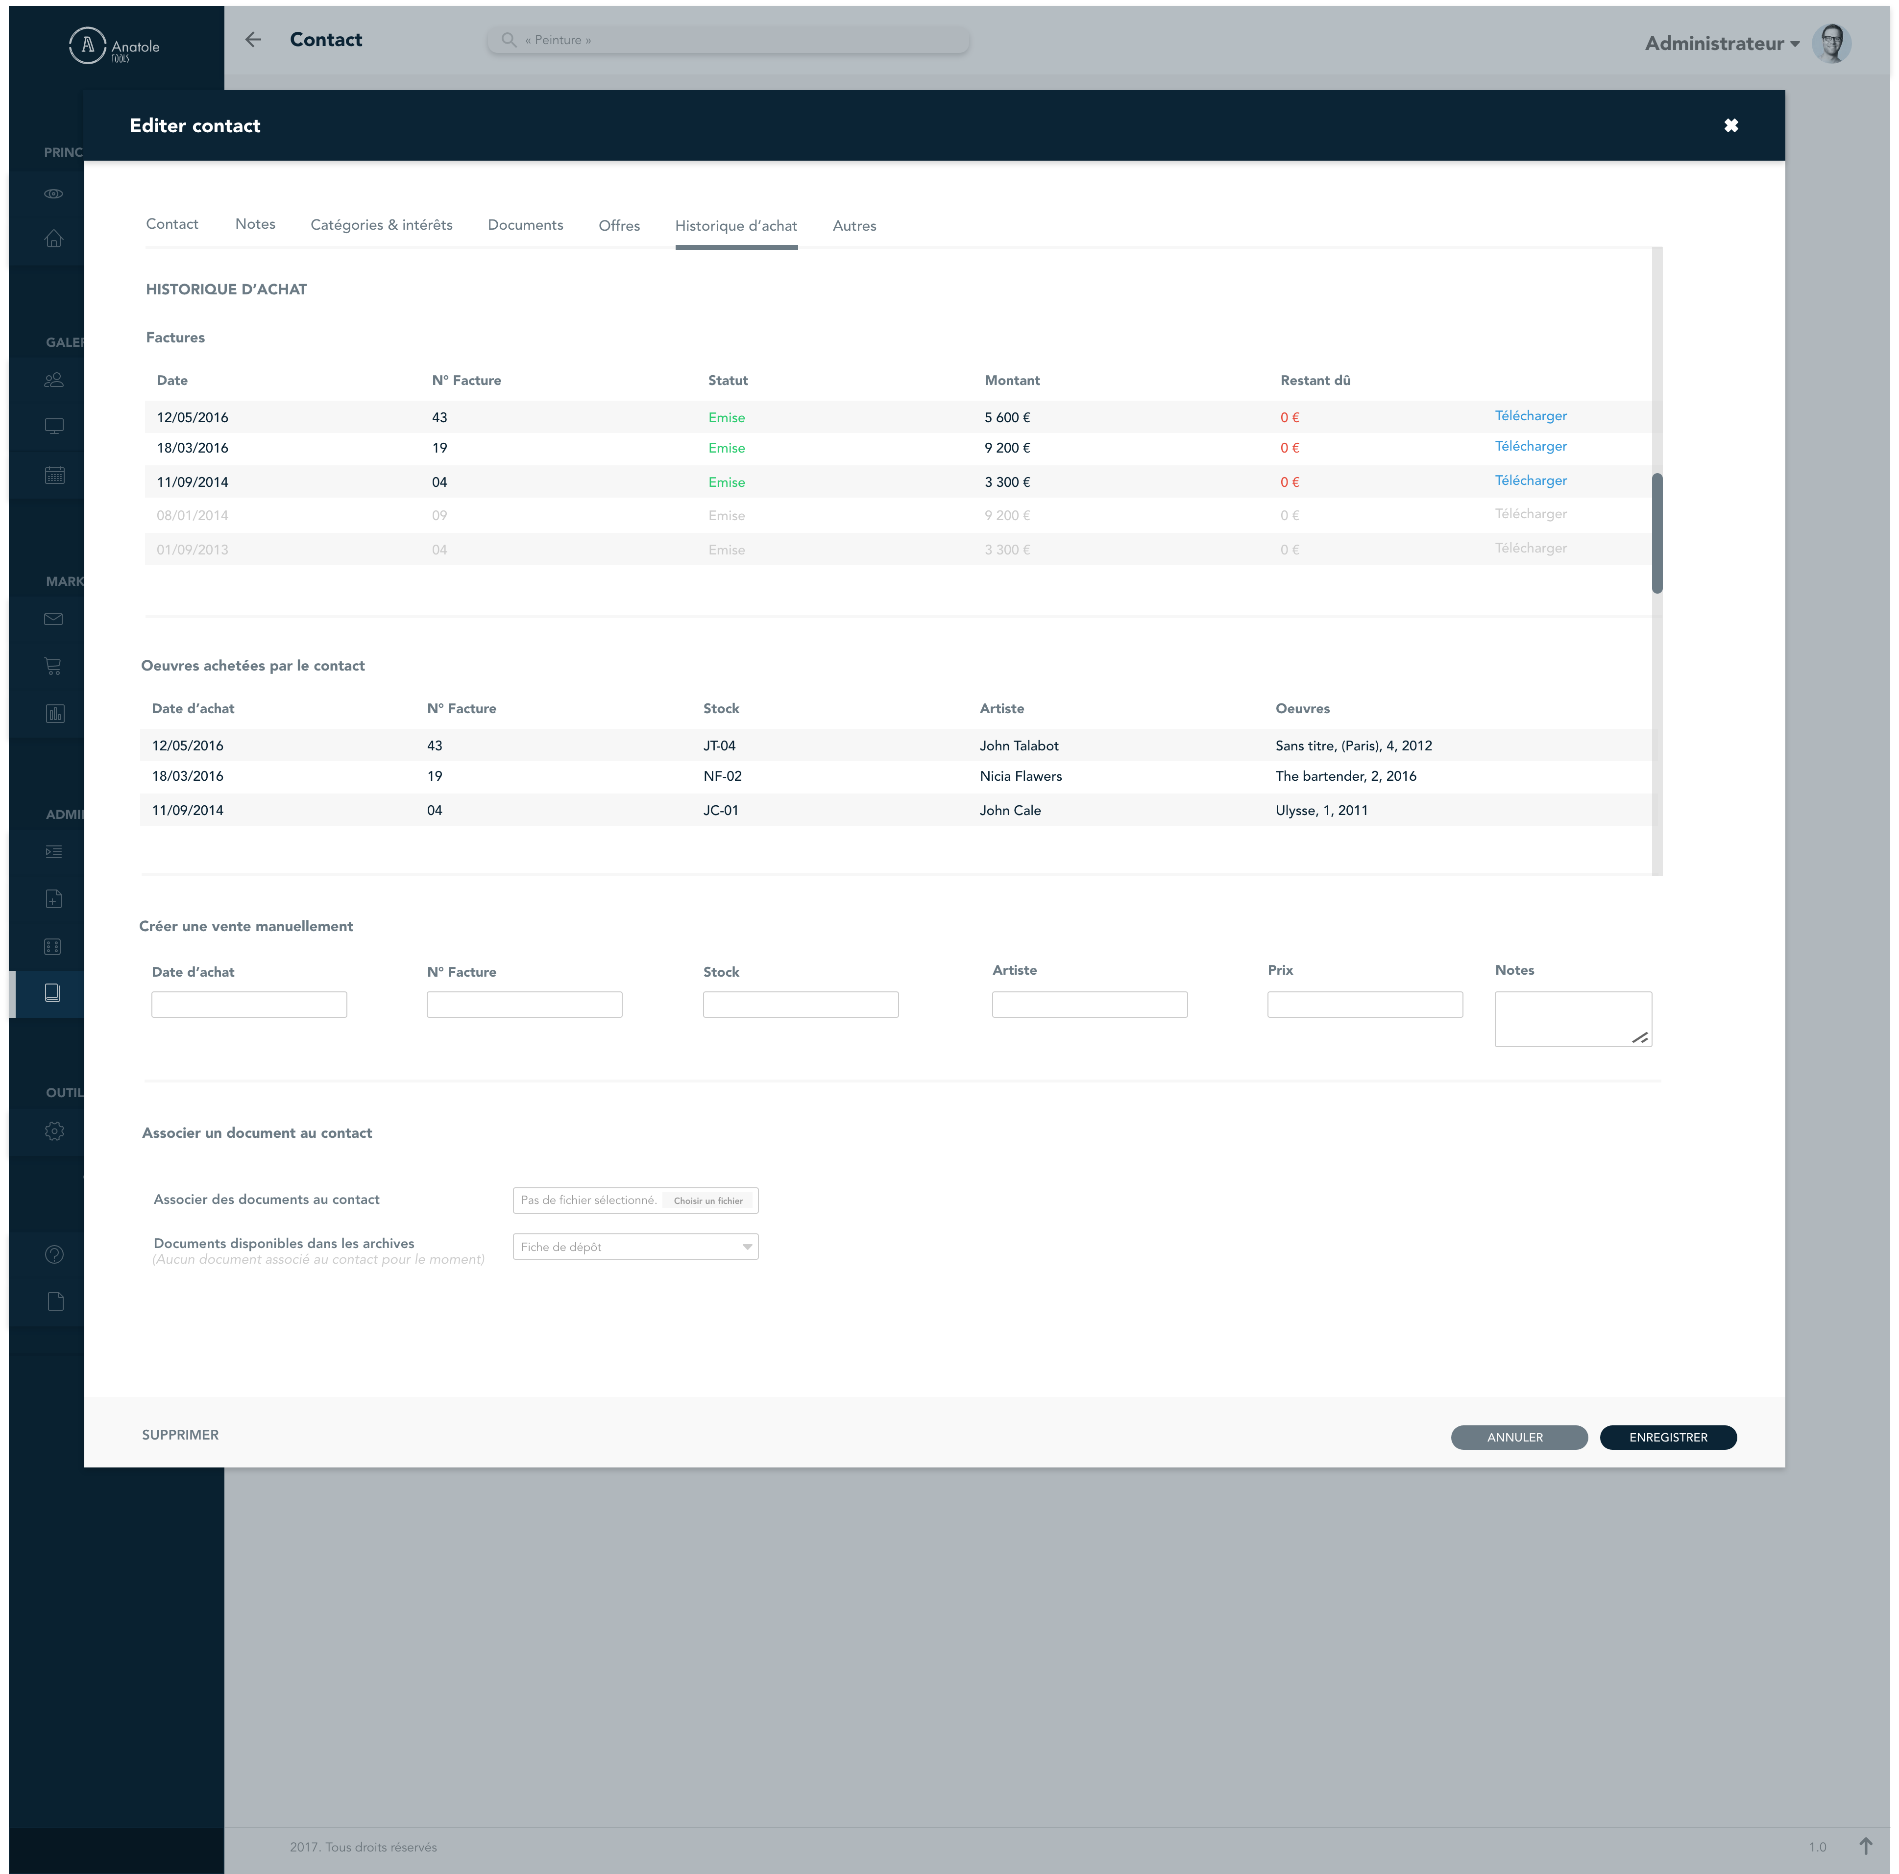Click the John Talabot artist cell

click(x=1019, y=746)
